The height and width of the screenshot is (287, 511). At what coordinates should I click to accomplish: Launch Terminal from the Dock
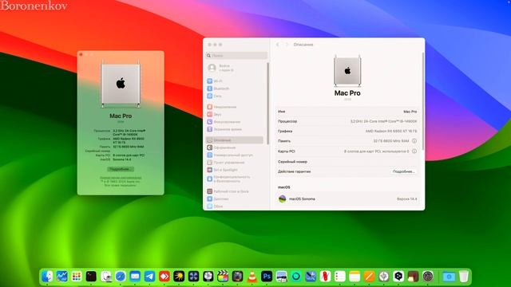coord(91,277)
